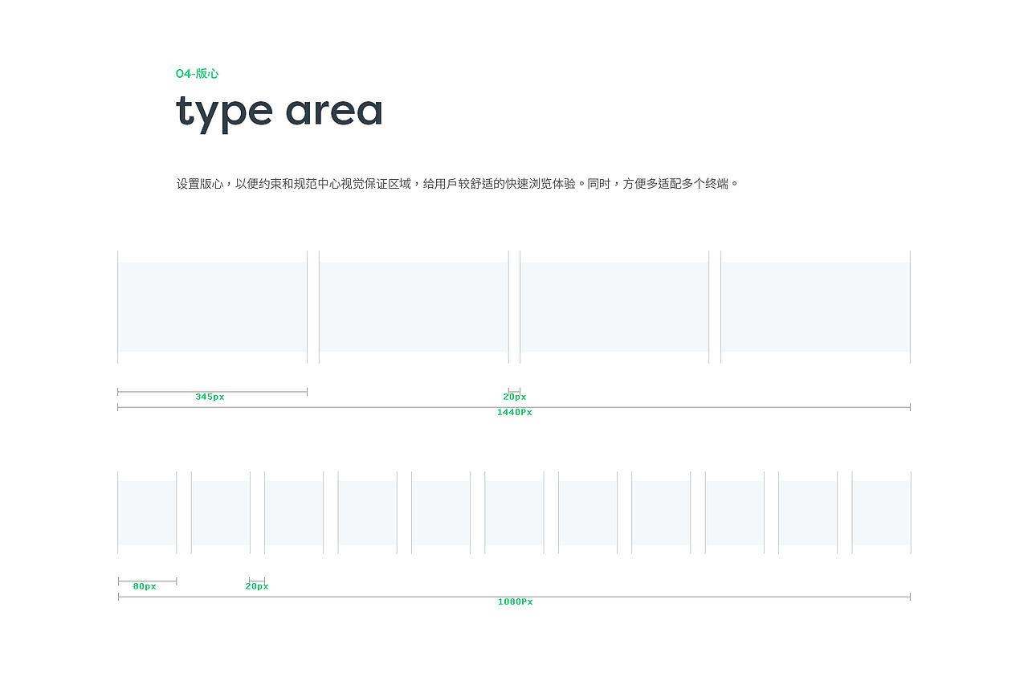The height and width of the screenshot is (697, 1028).
Task: Click the "type area" heading
Action: pos(279,113)
